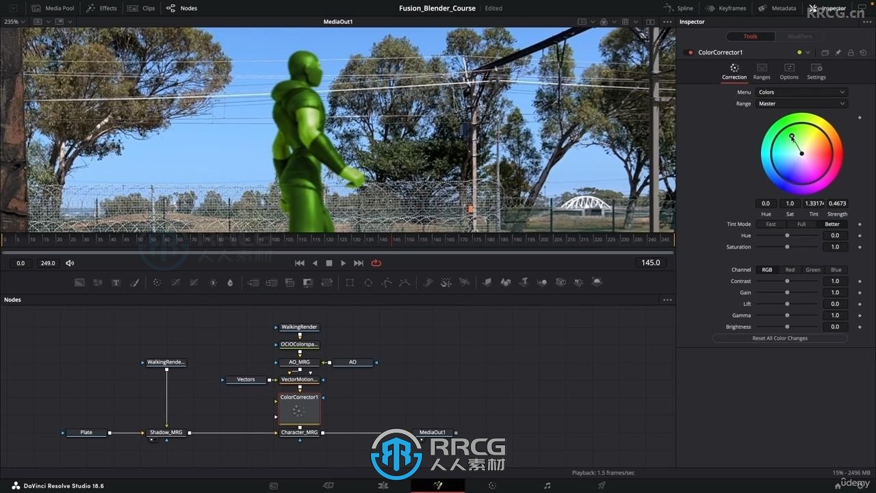Select the Green channel
This screenshot has width=876, height=493.
813,270
